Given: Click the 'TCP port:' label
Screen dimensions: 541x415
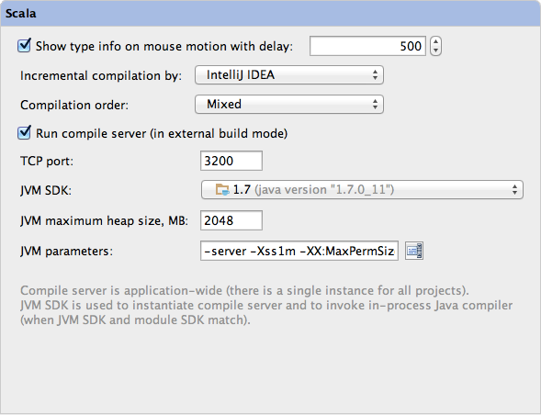Looking at the screenshot, I should coord(47,161).
